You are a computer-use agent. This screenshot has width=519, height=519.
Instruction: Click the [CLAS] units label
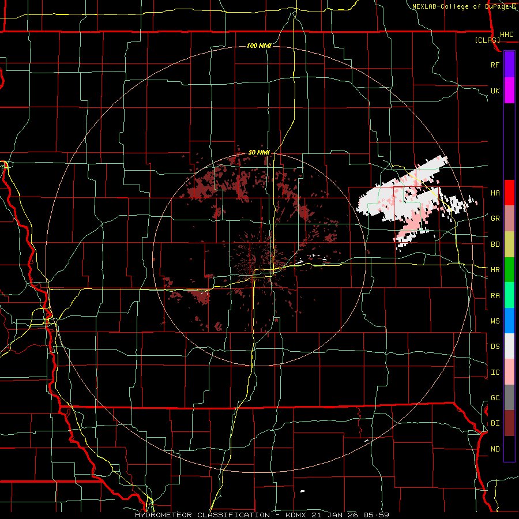tap(487, 40)
